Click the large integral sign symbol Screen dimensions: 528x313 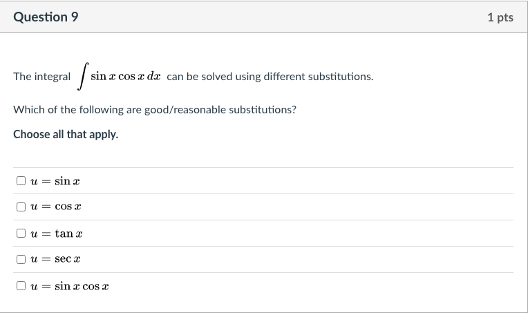tap(83, 77)
